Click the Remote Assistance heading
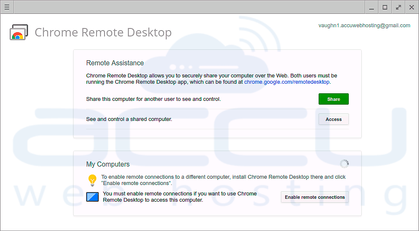 click(x=115, y=63)
